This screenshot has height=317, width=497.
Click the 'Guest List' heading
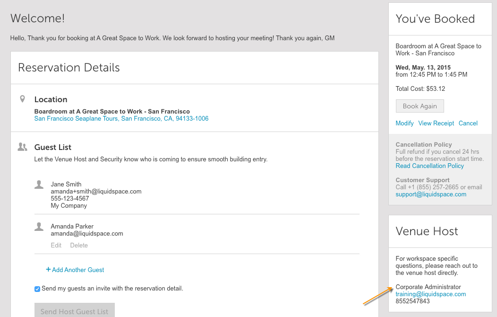point(52,147)
